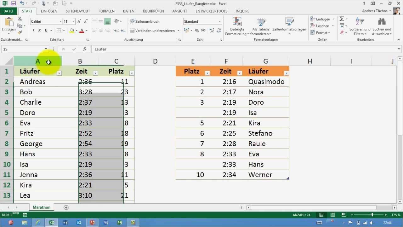The width and height of the screenshot is (403, 227).
Task: Add a new sheet with plus icon
Action: pyautogui.click(x=66, y=207)
